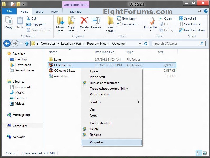Go up one level with Up arrow

(27, 43)
